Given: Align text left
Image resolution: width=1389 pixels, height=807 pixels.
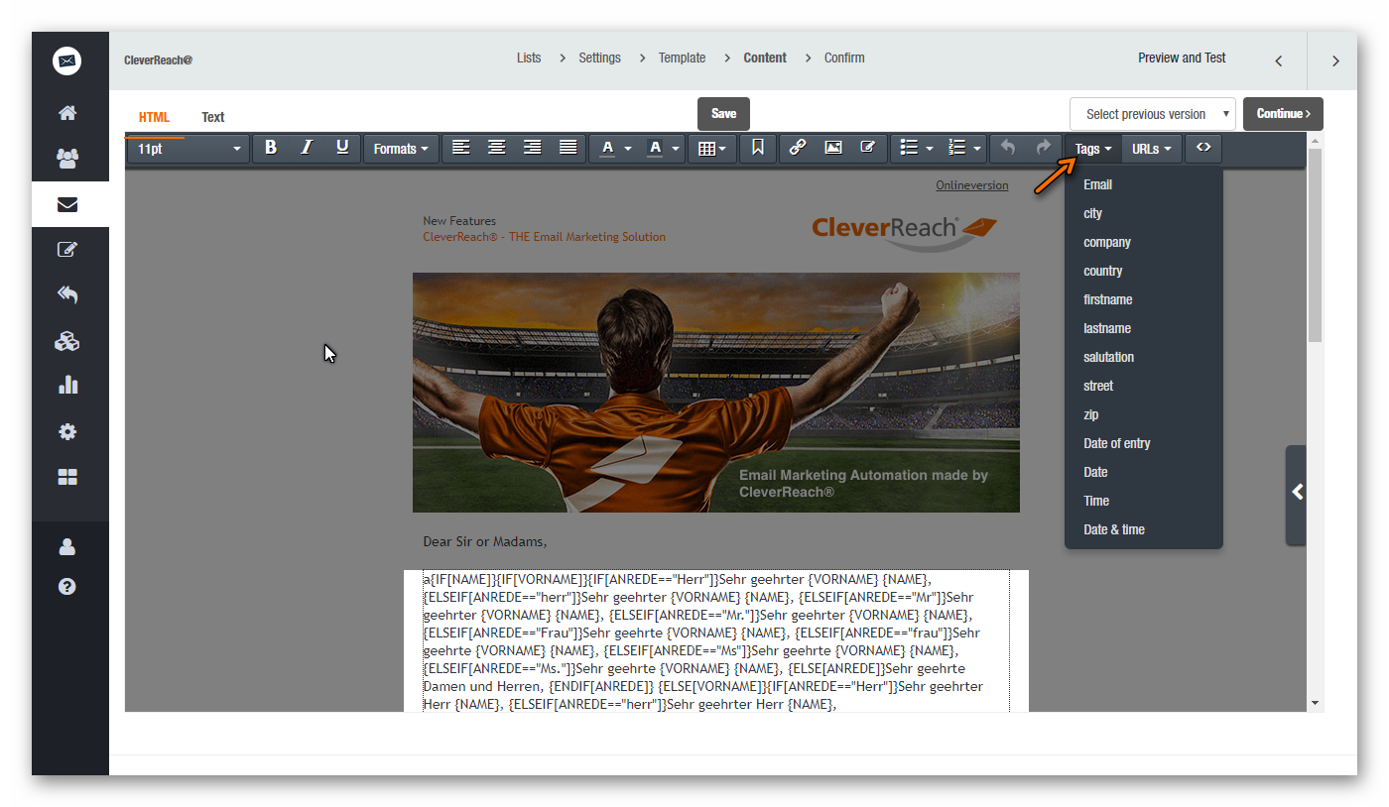Looking at the screenshot, I should click(x=461, y=148).
